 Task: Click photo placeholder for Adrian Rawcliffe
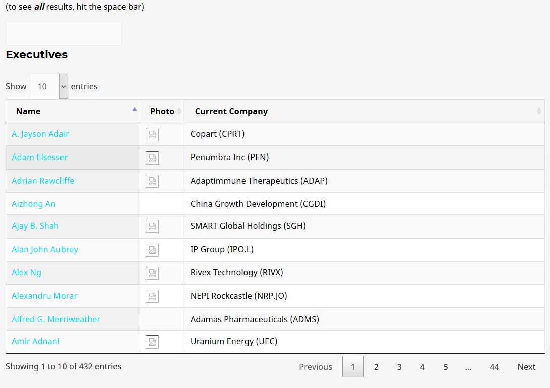(x=152, y=181)
